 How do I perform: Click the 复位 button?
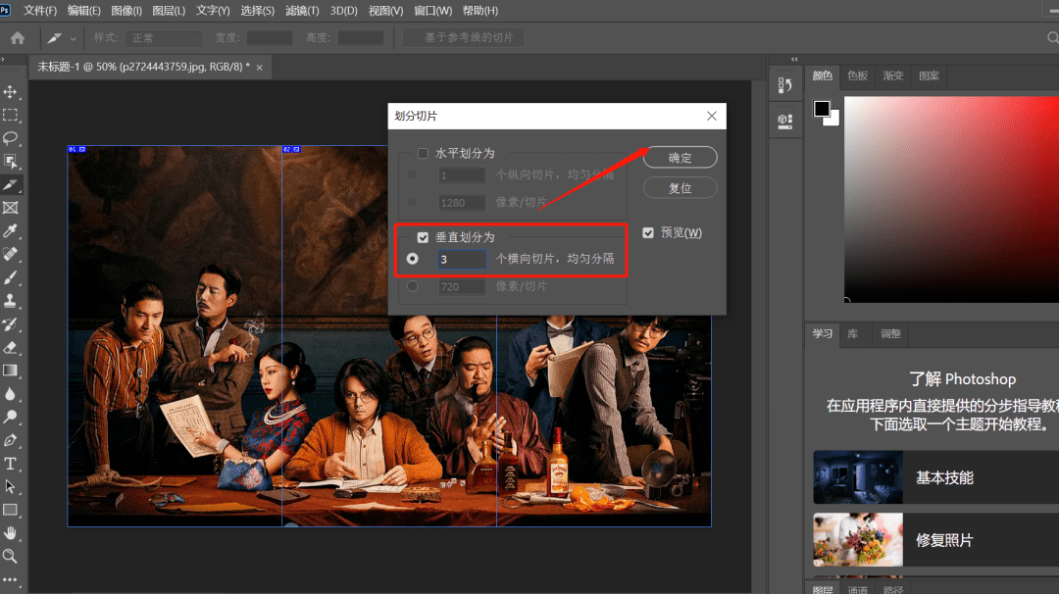pos(680,187)
